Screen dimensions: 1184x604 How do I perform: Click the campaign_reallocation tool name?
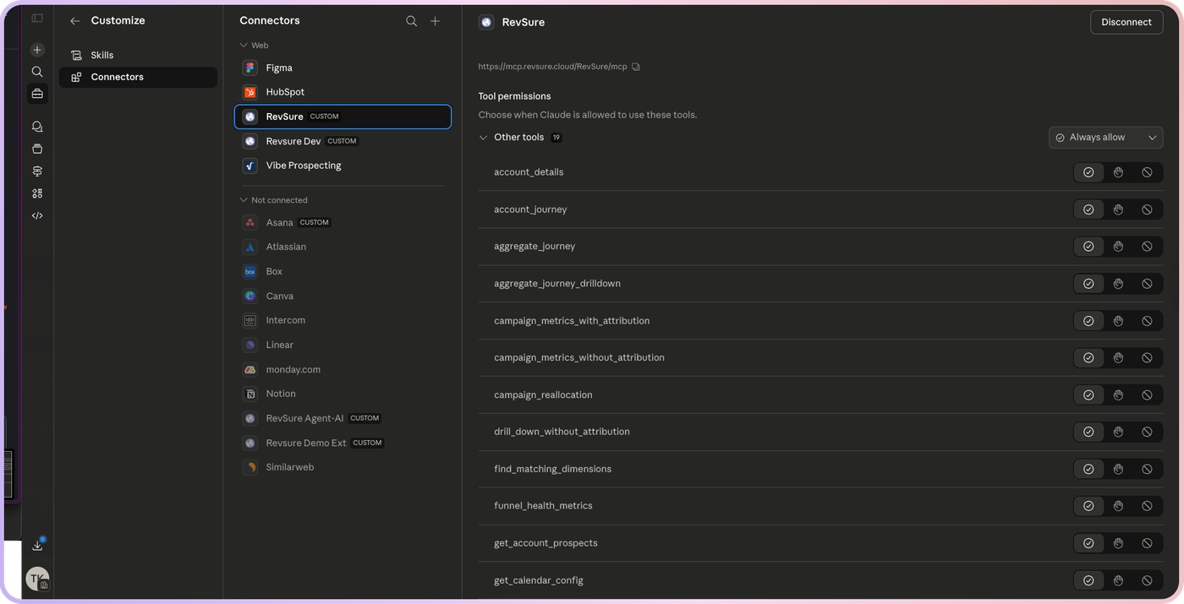click(x=543, y=395)
